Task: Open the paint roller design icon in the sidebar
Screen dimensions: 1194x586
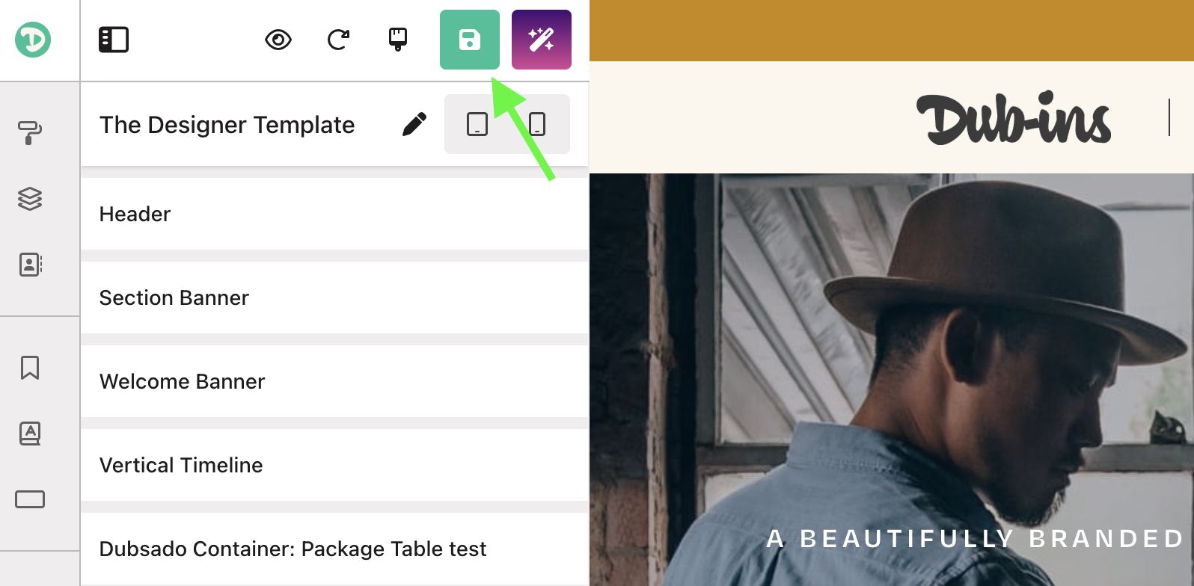Action: point(30,133)
